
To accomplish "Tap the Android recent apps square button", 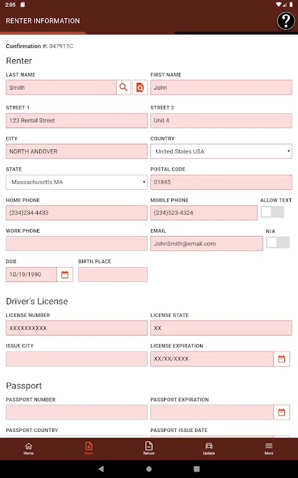I will click(197, 469).
